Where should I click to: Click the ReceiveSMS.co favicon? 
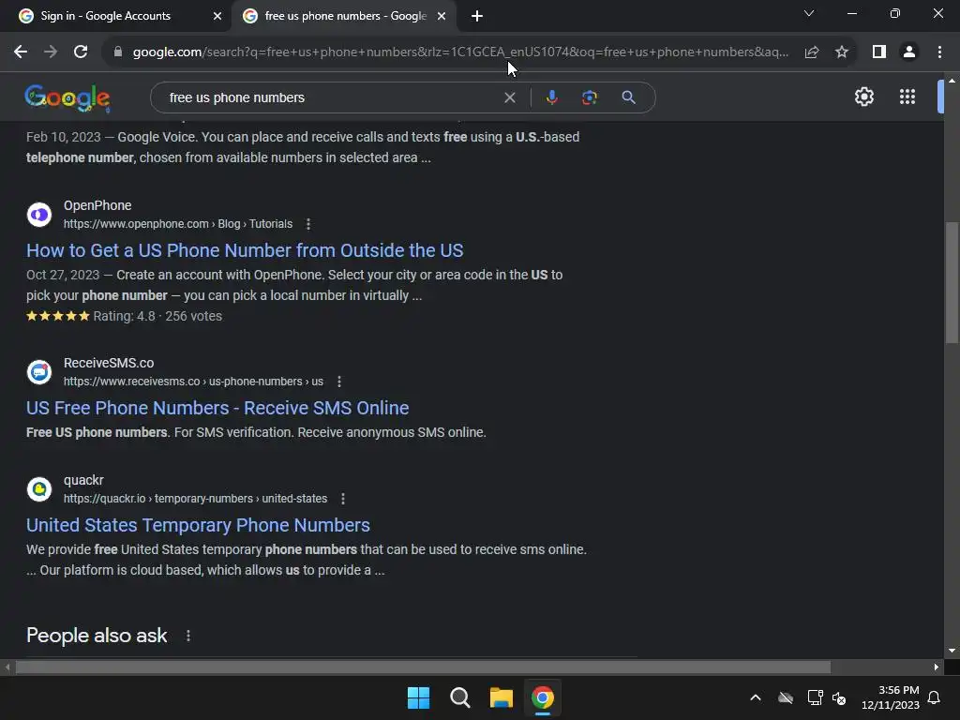pyautogui.click(x=39, y=371)
